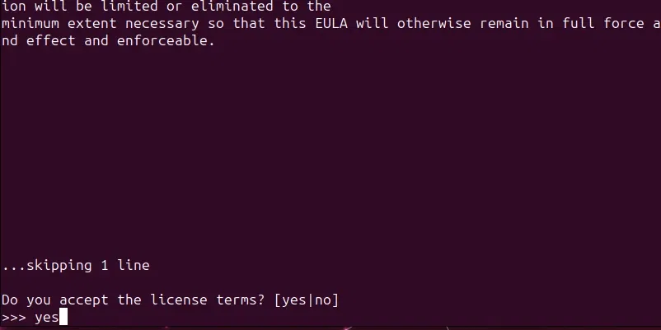Click the word "license" in the question
The height and width of the screenshot is (330, 661).
click(170, 300)
